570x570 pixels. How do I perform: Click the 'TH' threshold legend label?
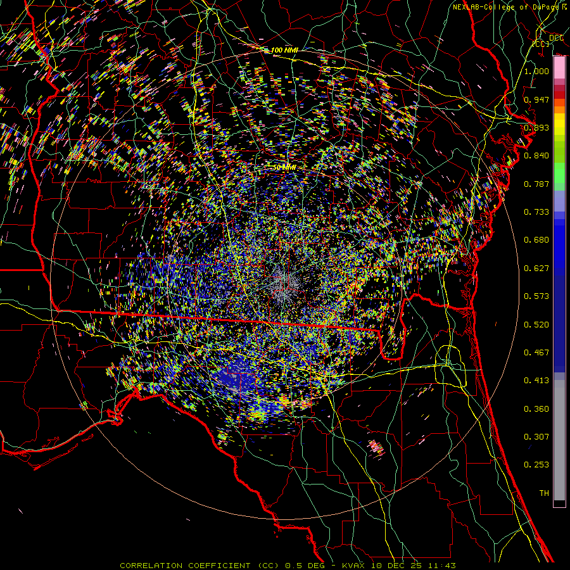point(544,493)
